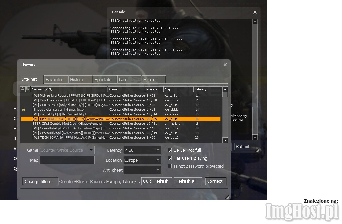Open the Friends tab

(153, 79)
